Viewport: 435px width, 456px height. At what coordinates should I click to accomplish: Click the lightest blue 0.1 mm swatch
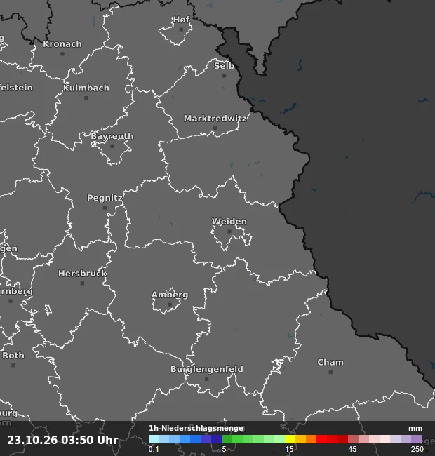tap(154, 439)
